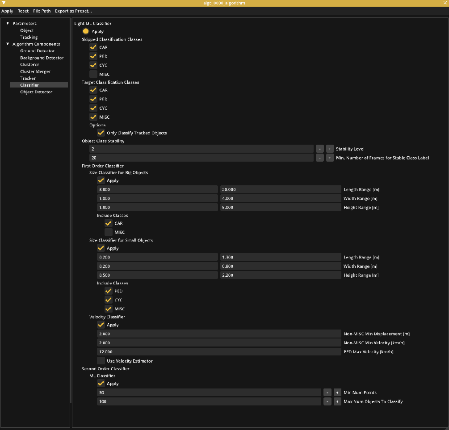Increase the Min Num Points value
Image resolution: width=449 pixels, height=430 pixels.
pyautogui.click(x=337, y=393)
